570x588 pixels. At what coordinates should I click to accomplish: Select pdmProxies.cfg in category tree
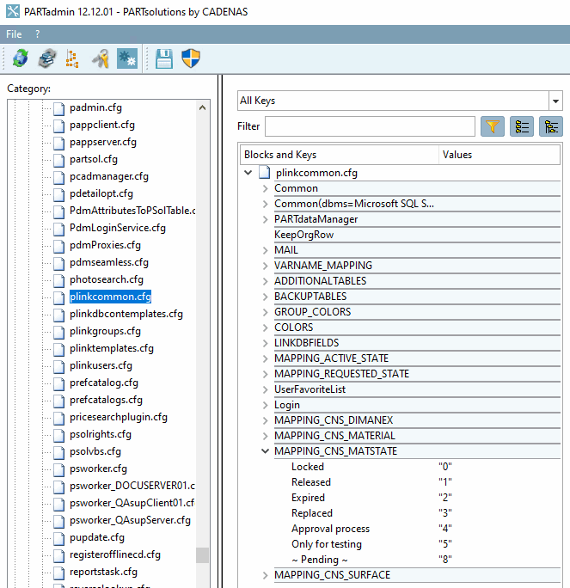click(105, 245)
